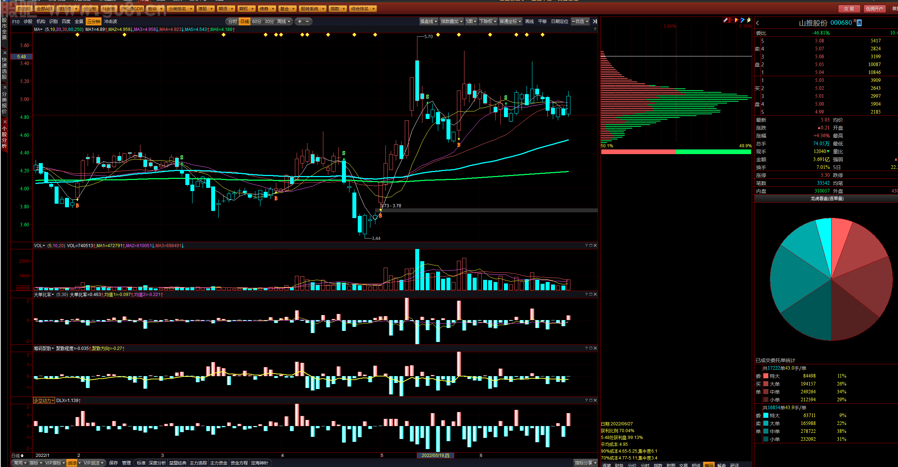The height and width of the screenshot is (467, 898).
Task: Open 全部A股 tab
Action: tap(45, 9)
